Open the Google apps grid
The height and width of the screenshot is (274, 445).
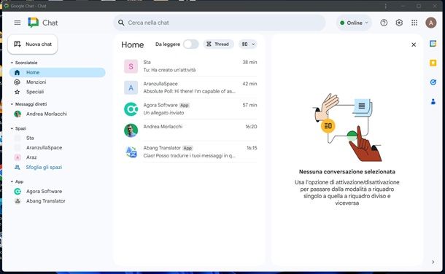[414, 23]
